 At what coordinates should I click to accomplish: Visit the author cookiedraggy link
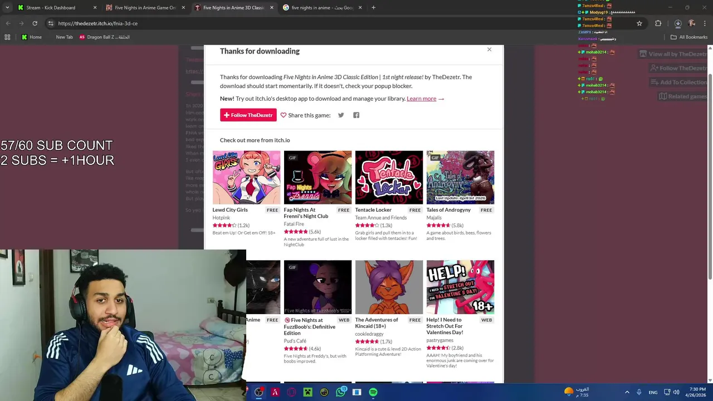click(x=369, y=334)
